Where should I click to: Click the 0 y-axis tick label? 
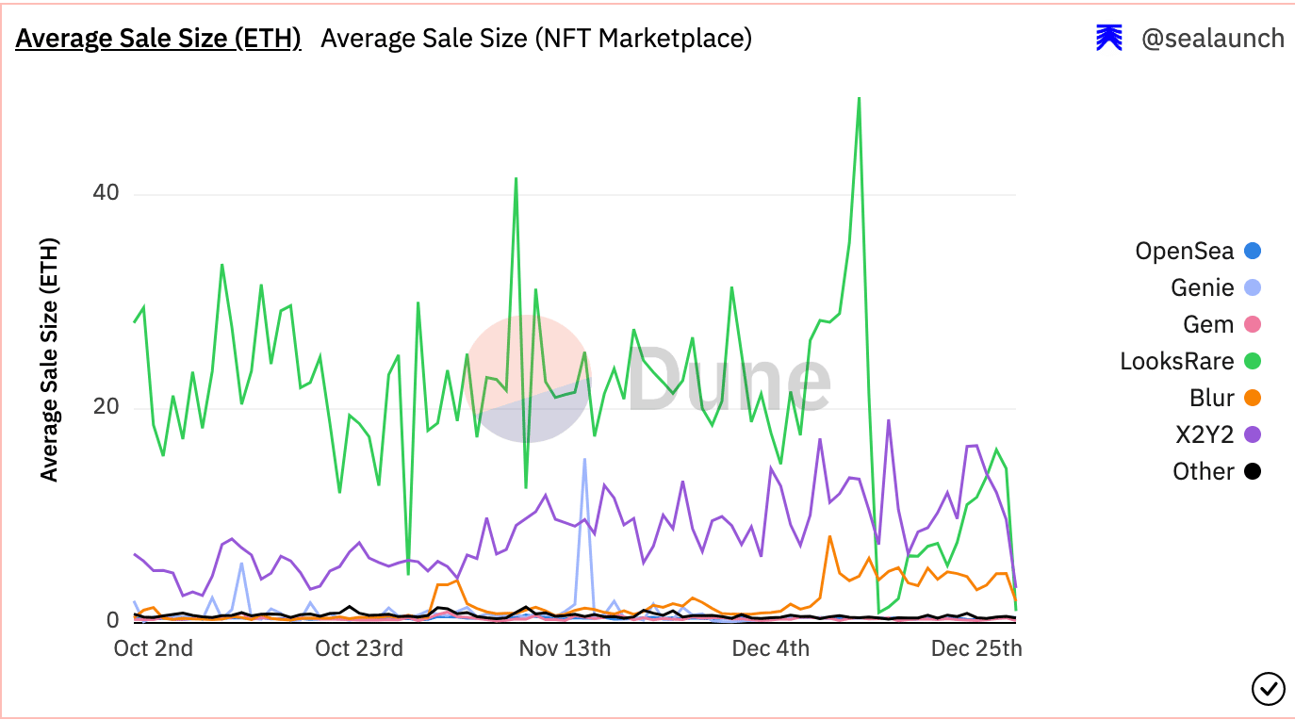112,620
